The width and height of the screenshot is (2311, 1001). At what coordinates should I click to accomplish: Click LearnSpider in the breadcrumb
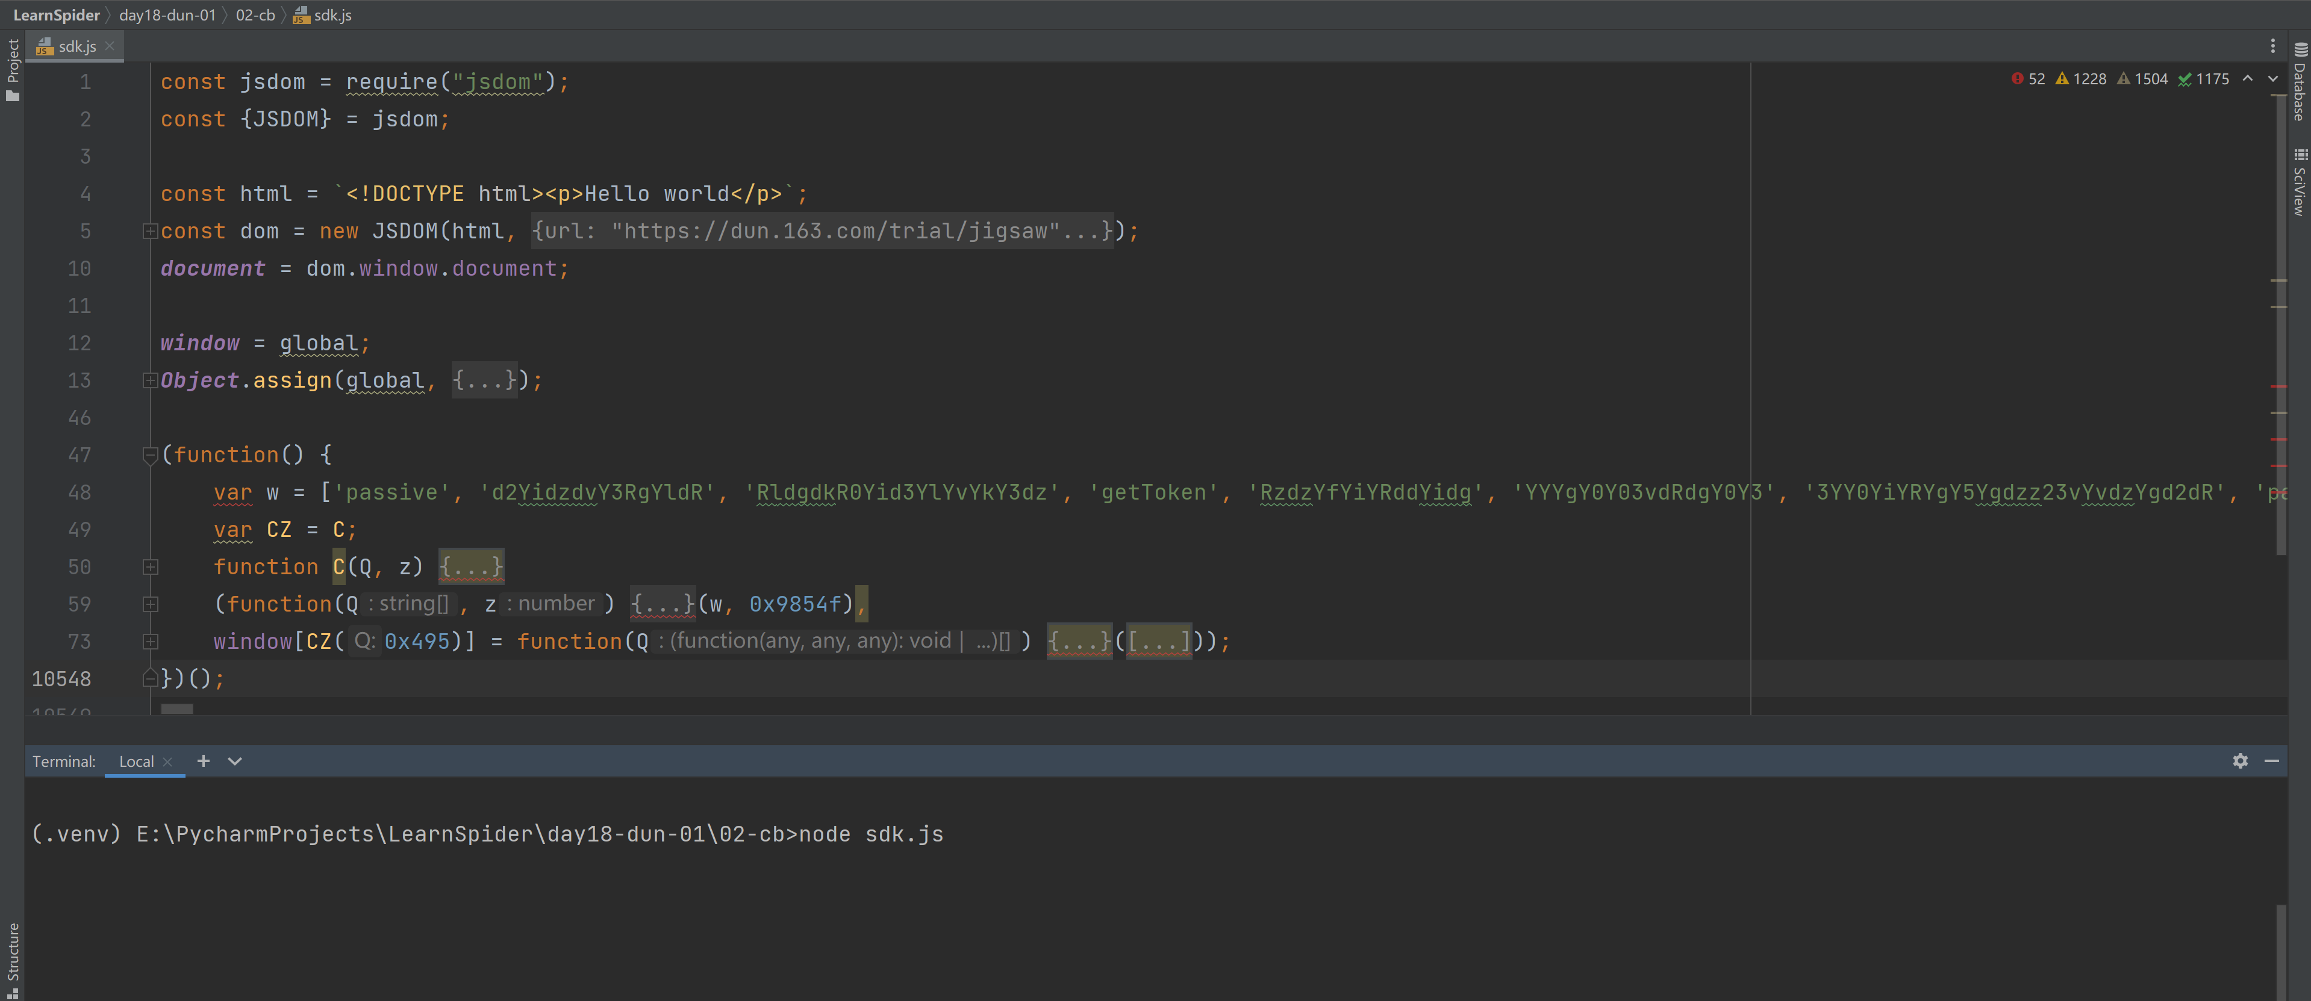tap(57, 15)
